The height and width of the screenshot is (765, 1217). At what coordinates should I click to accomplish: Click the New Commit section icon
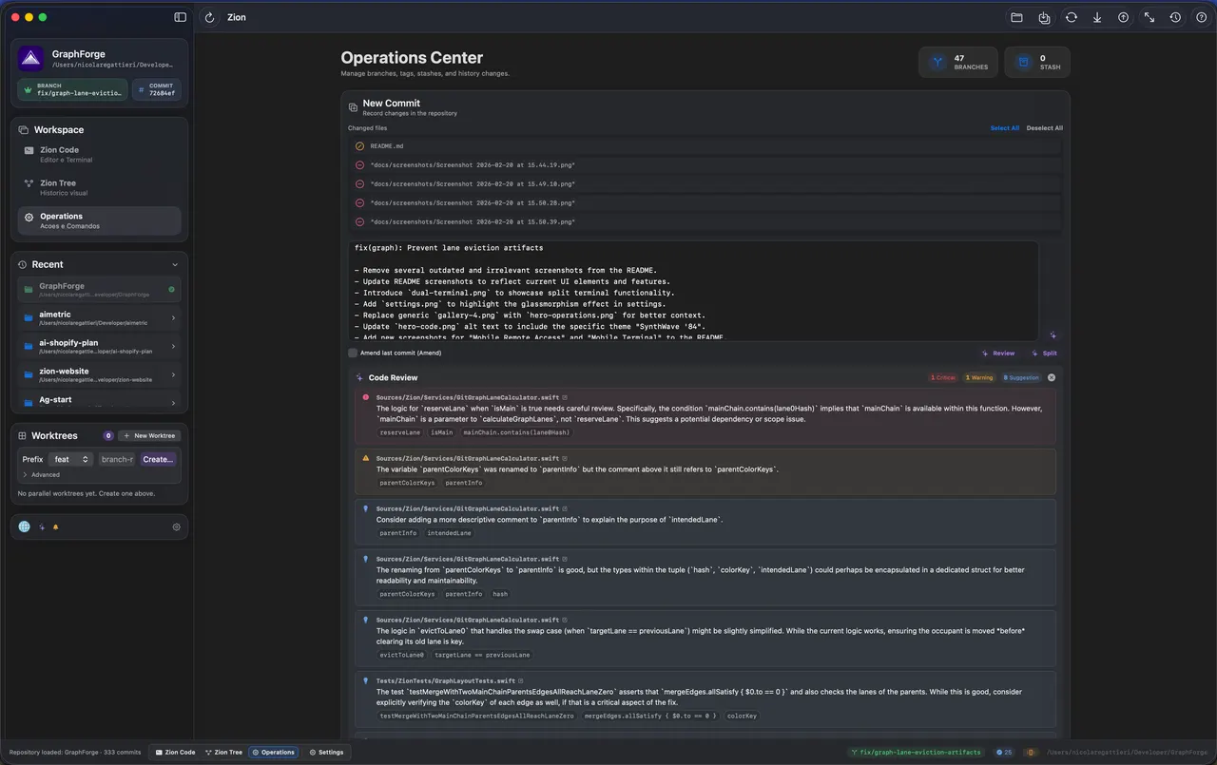(x=353, y=107)
